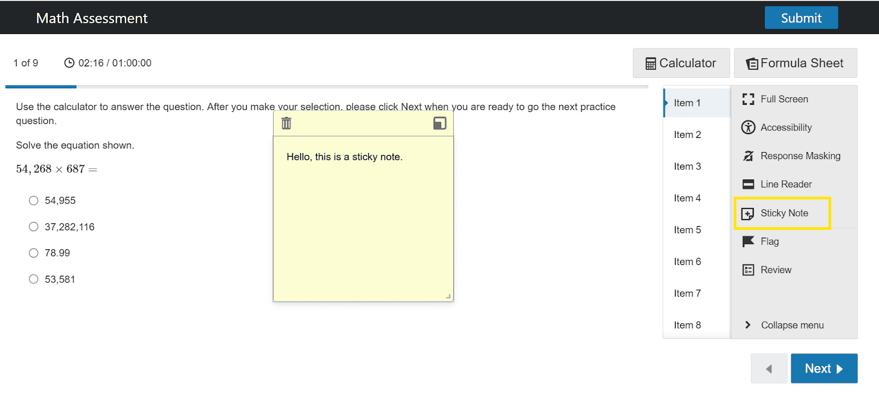This screenshot has height=417, width=879.
Task: Choose the 37,282,116 answer
Action: tap(34, 227)
